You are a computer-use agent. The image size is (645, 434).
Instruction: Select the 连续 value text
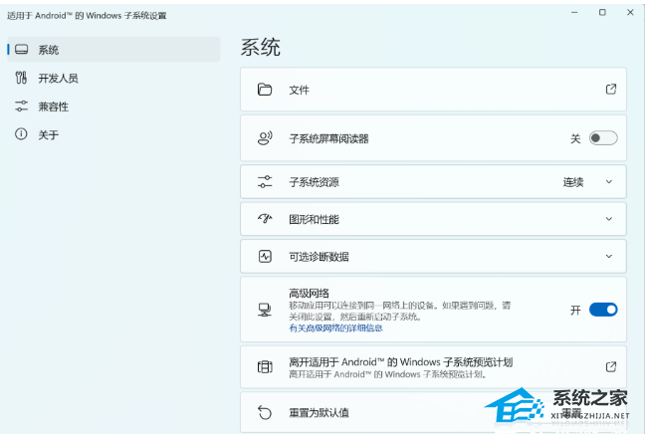tap(573, 182)
